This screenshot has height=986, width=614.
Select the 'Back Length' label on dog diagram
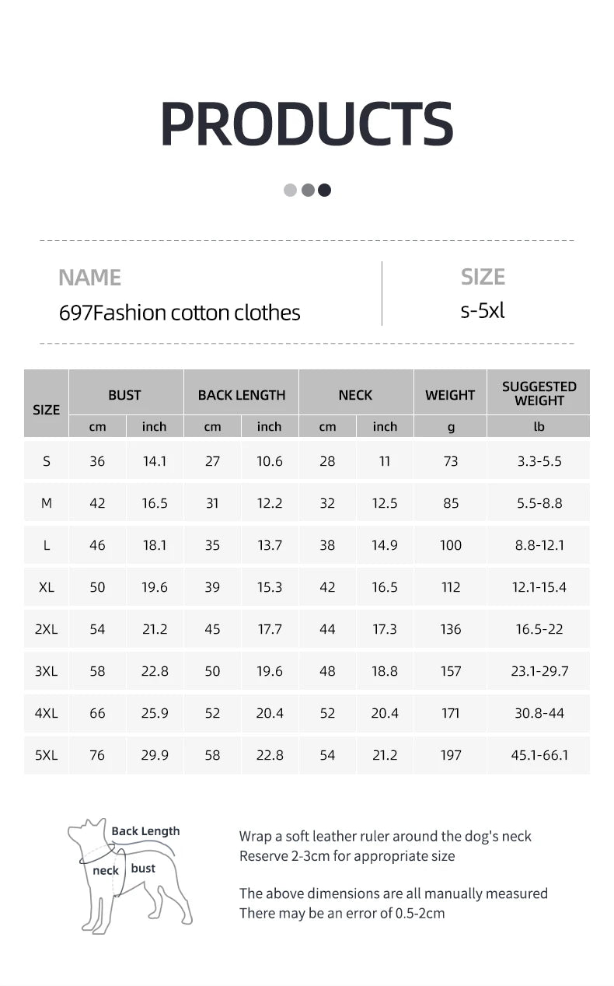click(145, 830)
